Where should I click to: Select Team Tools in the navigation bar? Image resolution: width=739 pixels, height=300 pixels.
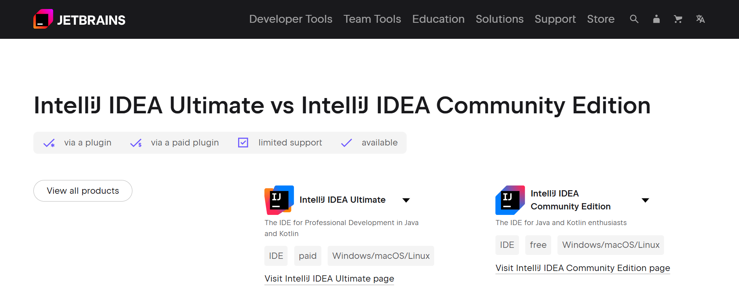[x=372, y=19]
